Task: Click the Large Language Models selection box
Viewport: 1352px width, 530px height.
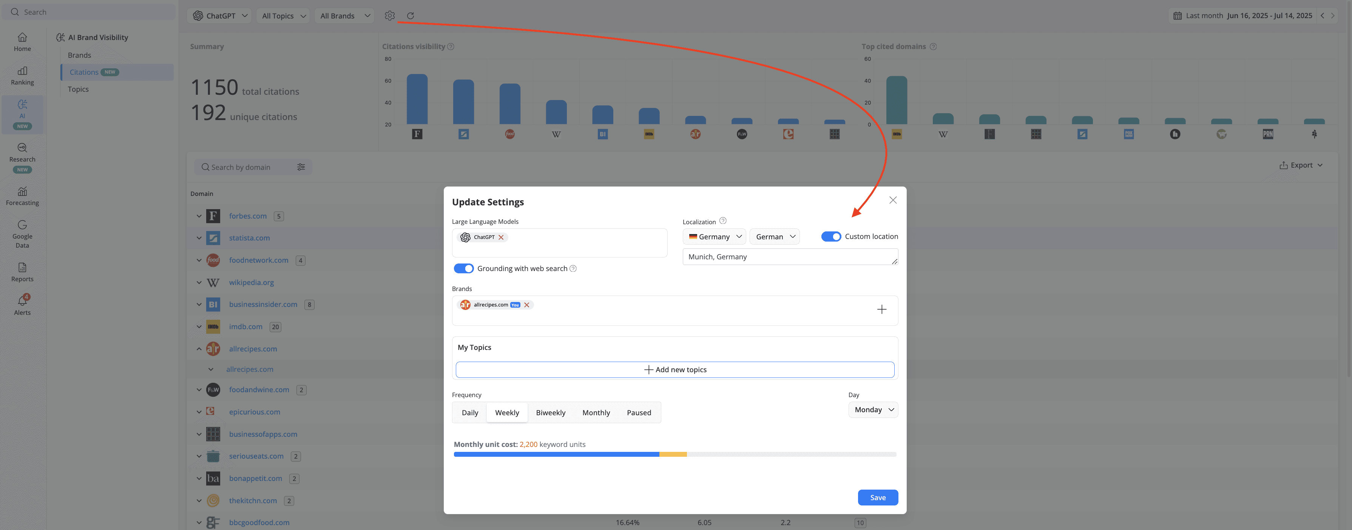Action: tap(559, 243)
